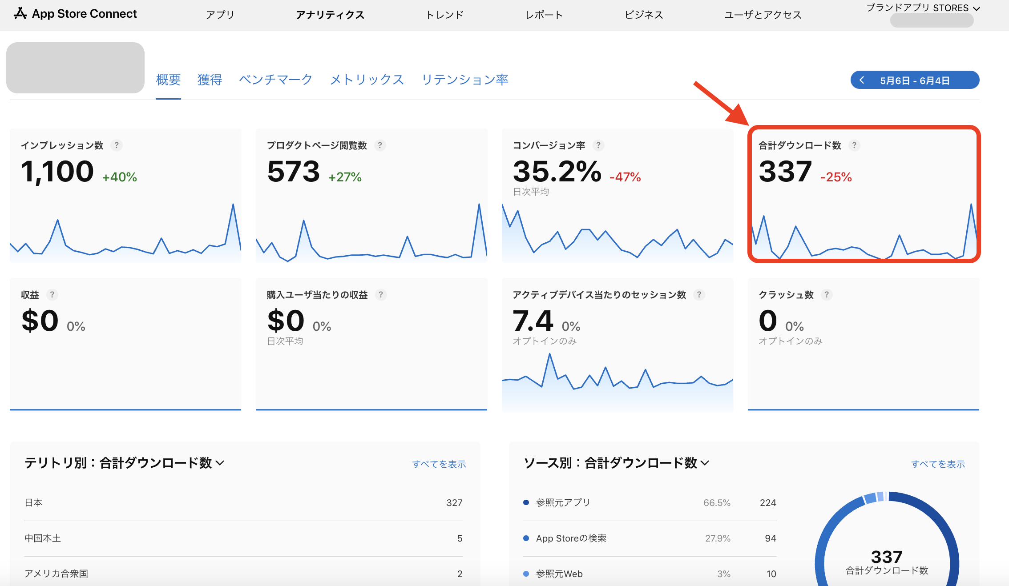Click the App Store Connect logo icon

pyautogui.click(x=20, y=14)
